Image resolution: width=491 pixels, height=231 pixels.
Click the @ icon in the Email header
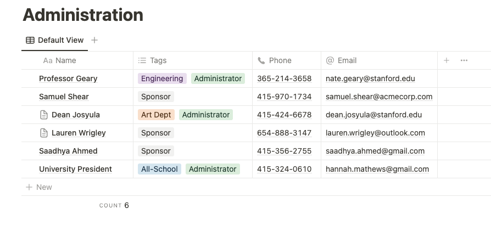(x=330, y=60)
